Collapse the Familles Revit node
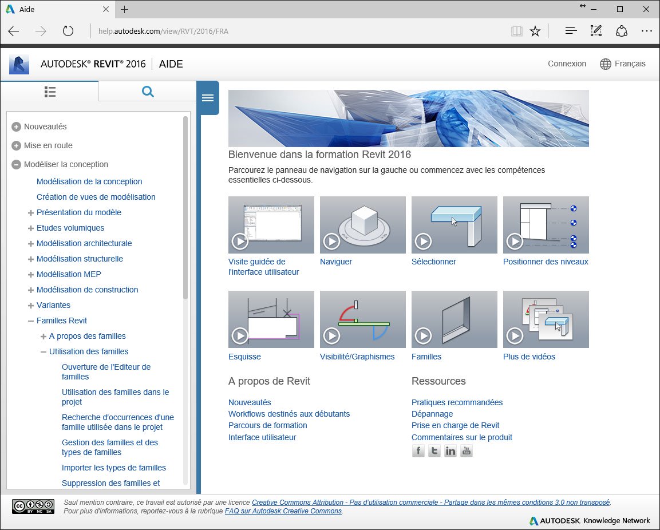660x530 pixels. pyautogui.click(x=31, y=321)
